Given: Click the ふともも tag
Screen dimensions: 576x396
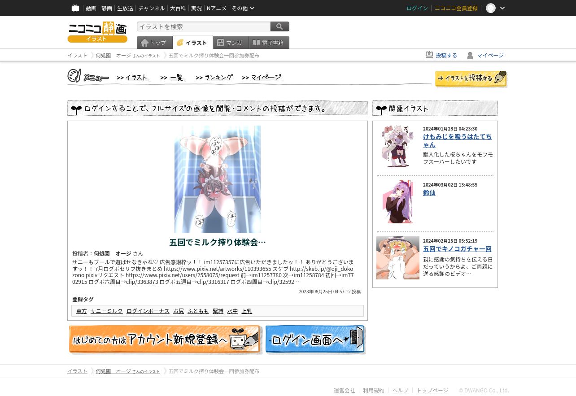Looking at the screenshot, I should [198, 311].
